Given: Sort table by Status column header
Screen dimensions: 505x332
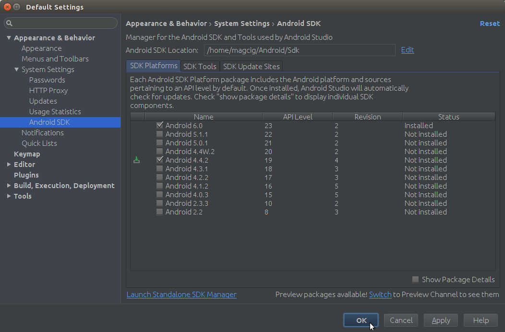Looking at the screenshot, I should tap(449, 117).
